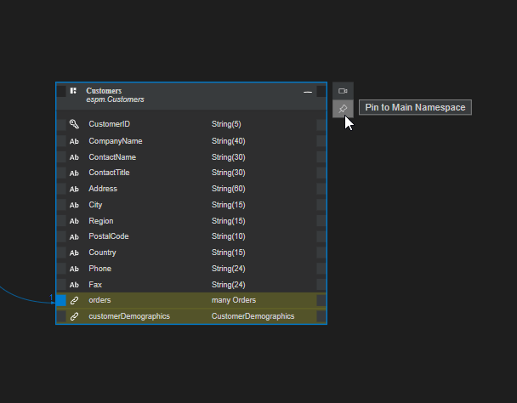Click the Pin to Main Namespace icon
517x403 pixels.
[x=343, y=109]
